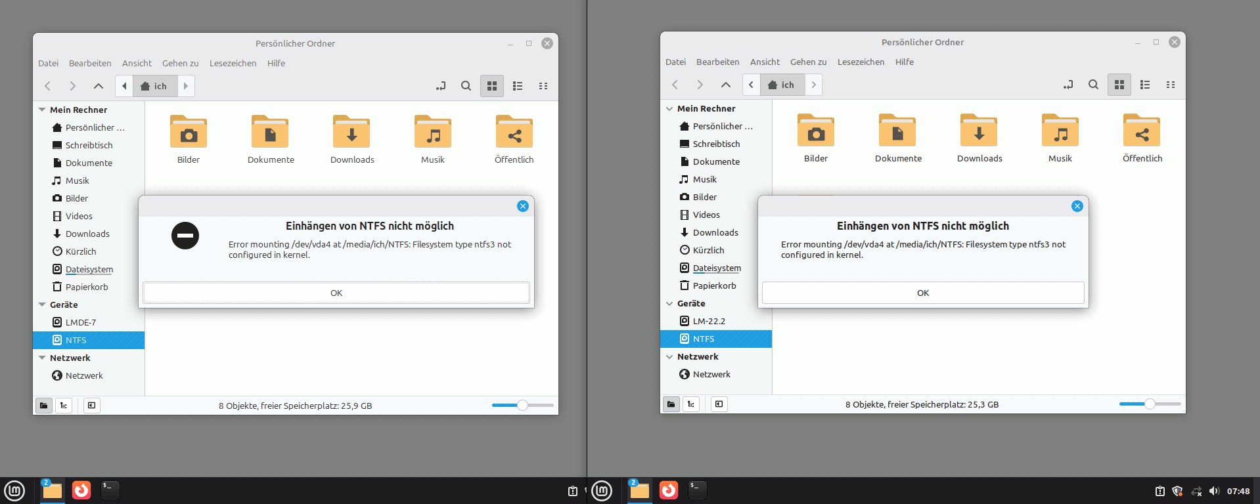This screenshot has height=504, width=1260.
Task: Open Downloads folder in right window
Action: [979, 137]
